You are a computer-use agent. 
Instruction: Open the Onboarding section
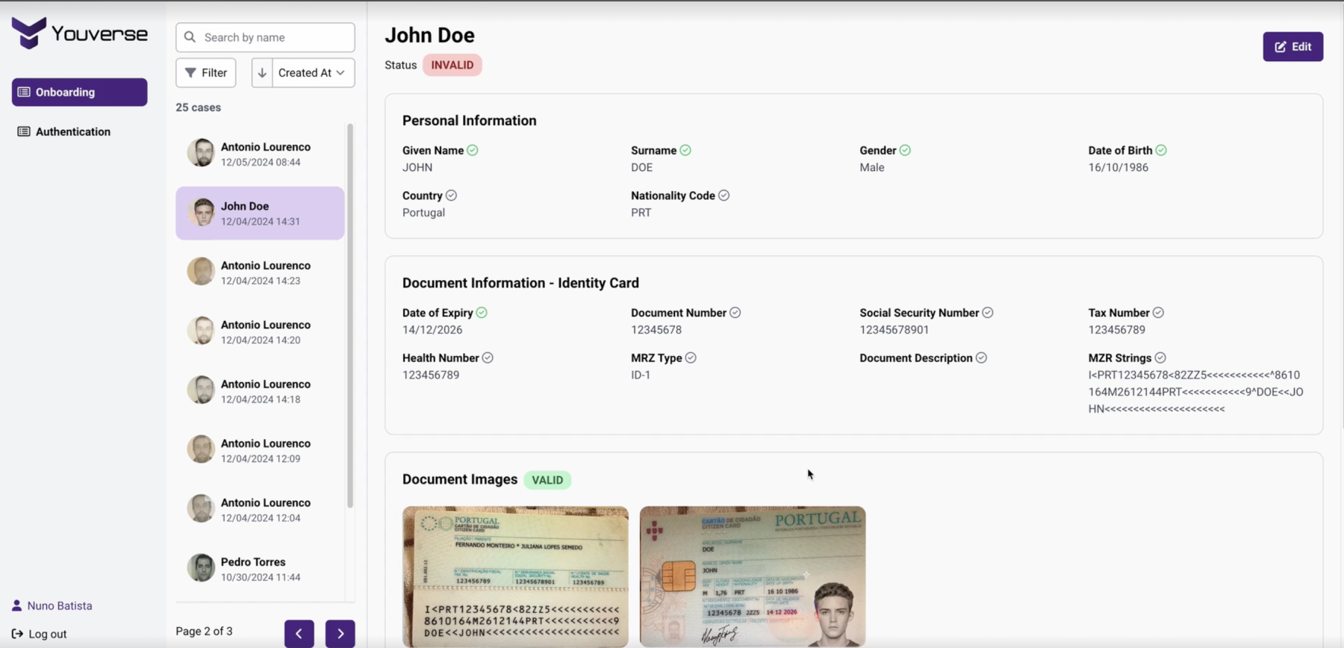coord(79,93)
